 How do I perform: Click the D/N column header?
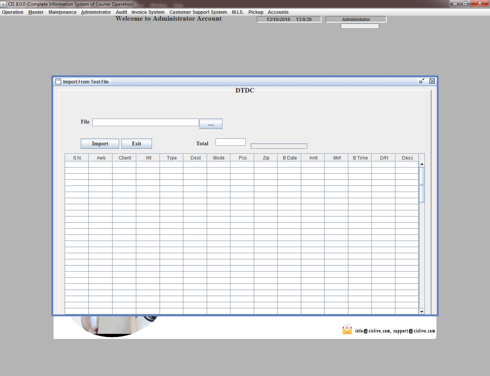click(384, 158)
